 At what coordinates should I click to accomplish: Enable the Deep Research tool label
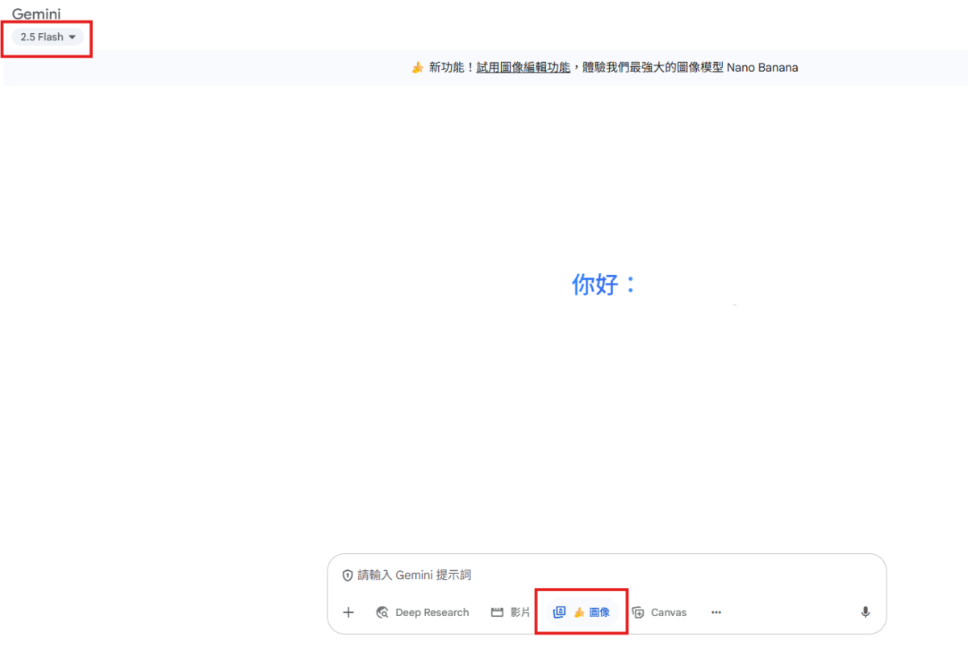pyautogui.click(x=432, y=612)
